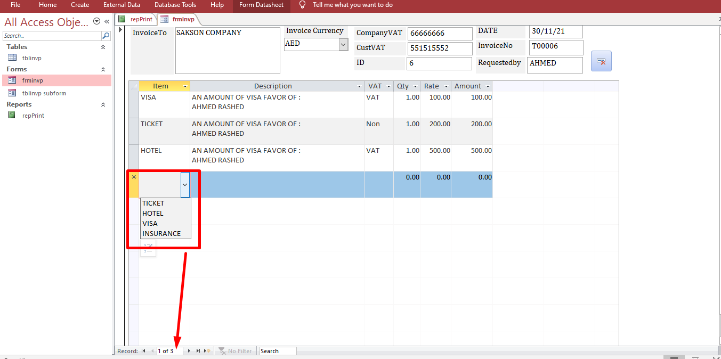The width and height of the screenshot is (721, 359).
Task: Open the Qty column filter arrow
Action: coord(415,86)
